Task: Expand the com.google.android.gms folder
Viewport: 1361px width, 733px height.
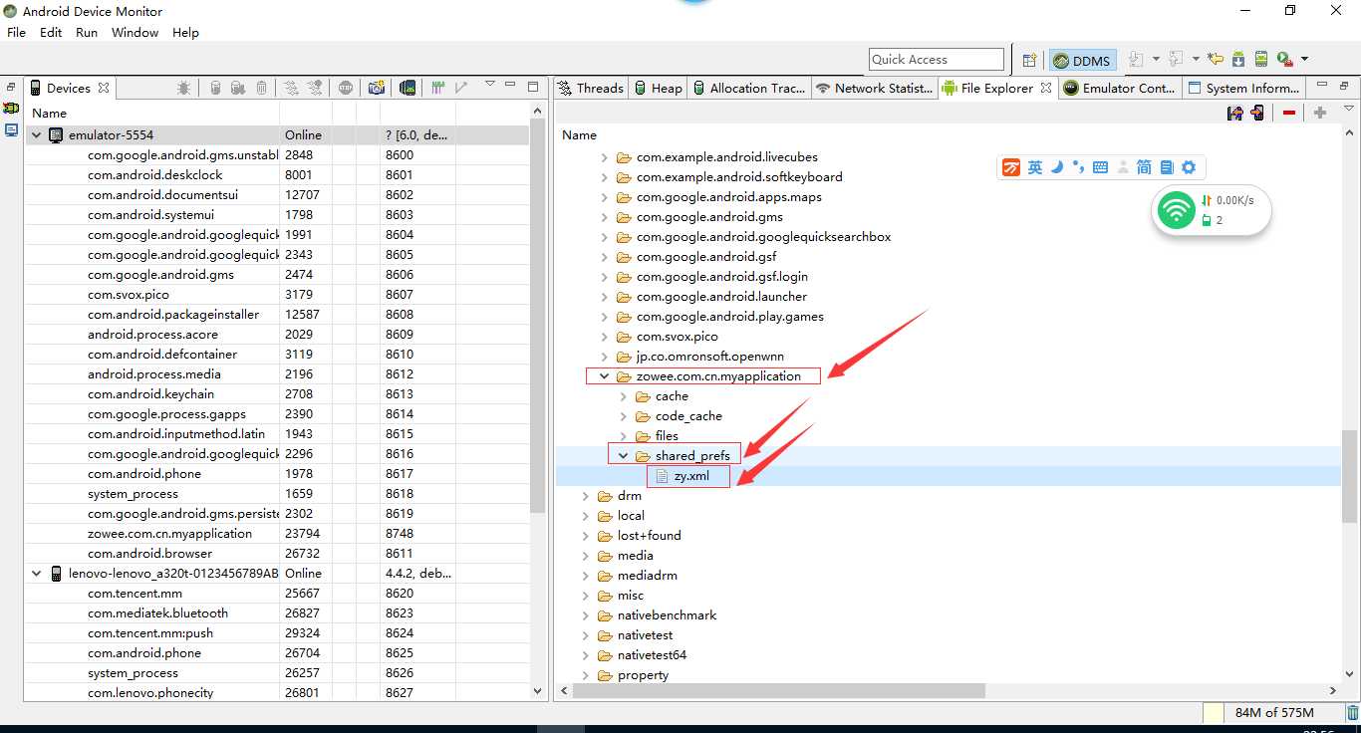Action: click(x=604, y=217)
